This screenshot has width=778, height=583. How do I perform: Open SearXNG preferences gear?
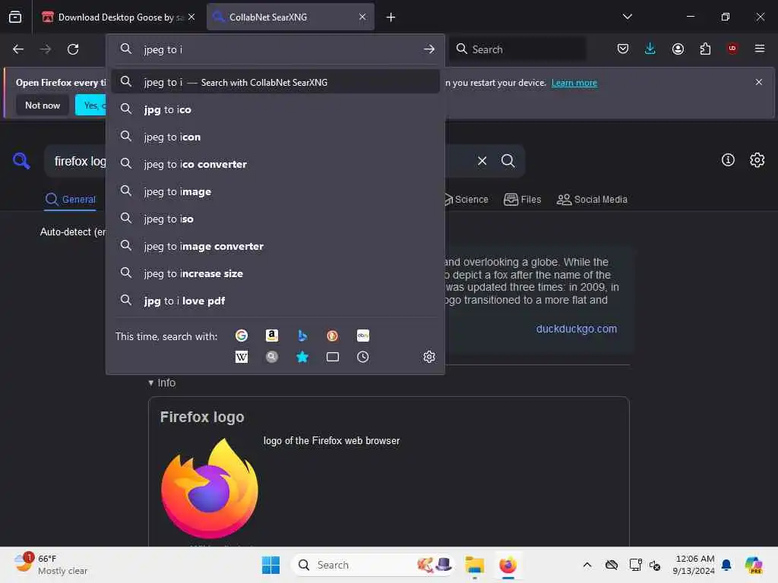pyautogui.click(x=757, y=159)
